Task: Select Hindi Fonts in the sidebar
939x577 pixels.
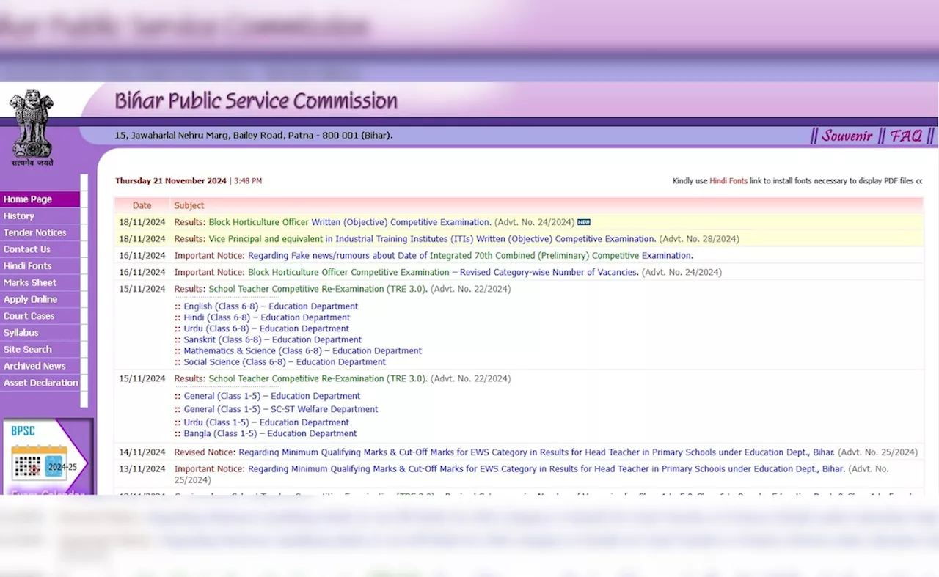Action: [x=40, y=266]
